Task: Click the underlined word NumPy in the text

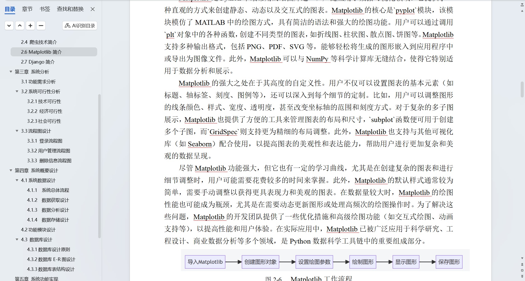Action: [317, 59]
